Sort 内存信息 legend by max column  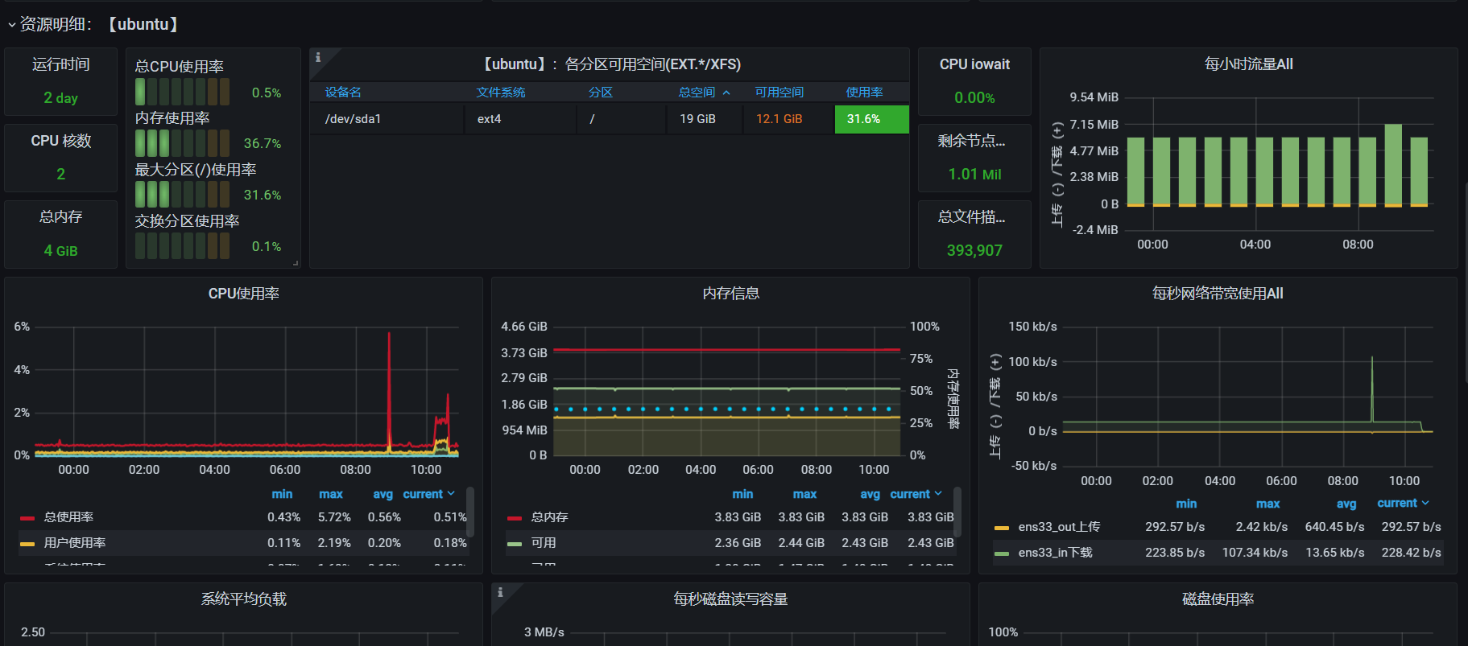[x=804, y=494]
